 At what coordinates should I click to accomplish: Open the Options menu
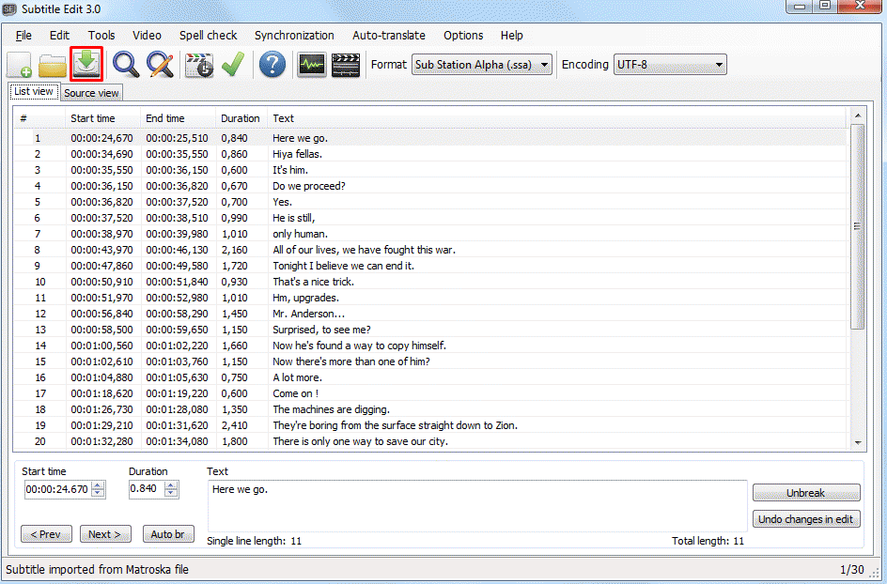[x=463, y=35]
